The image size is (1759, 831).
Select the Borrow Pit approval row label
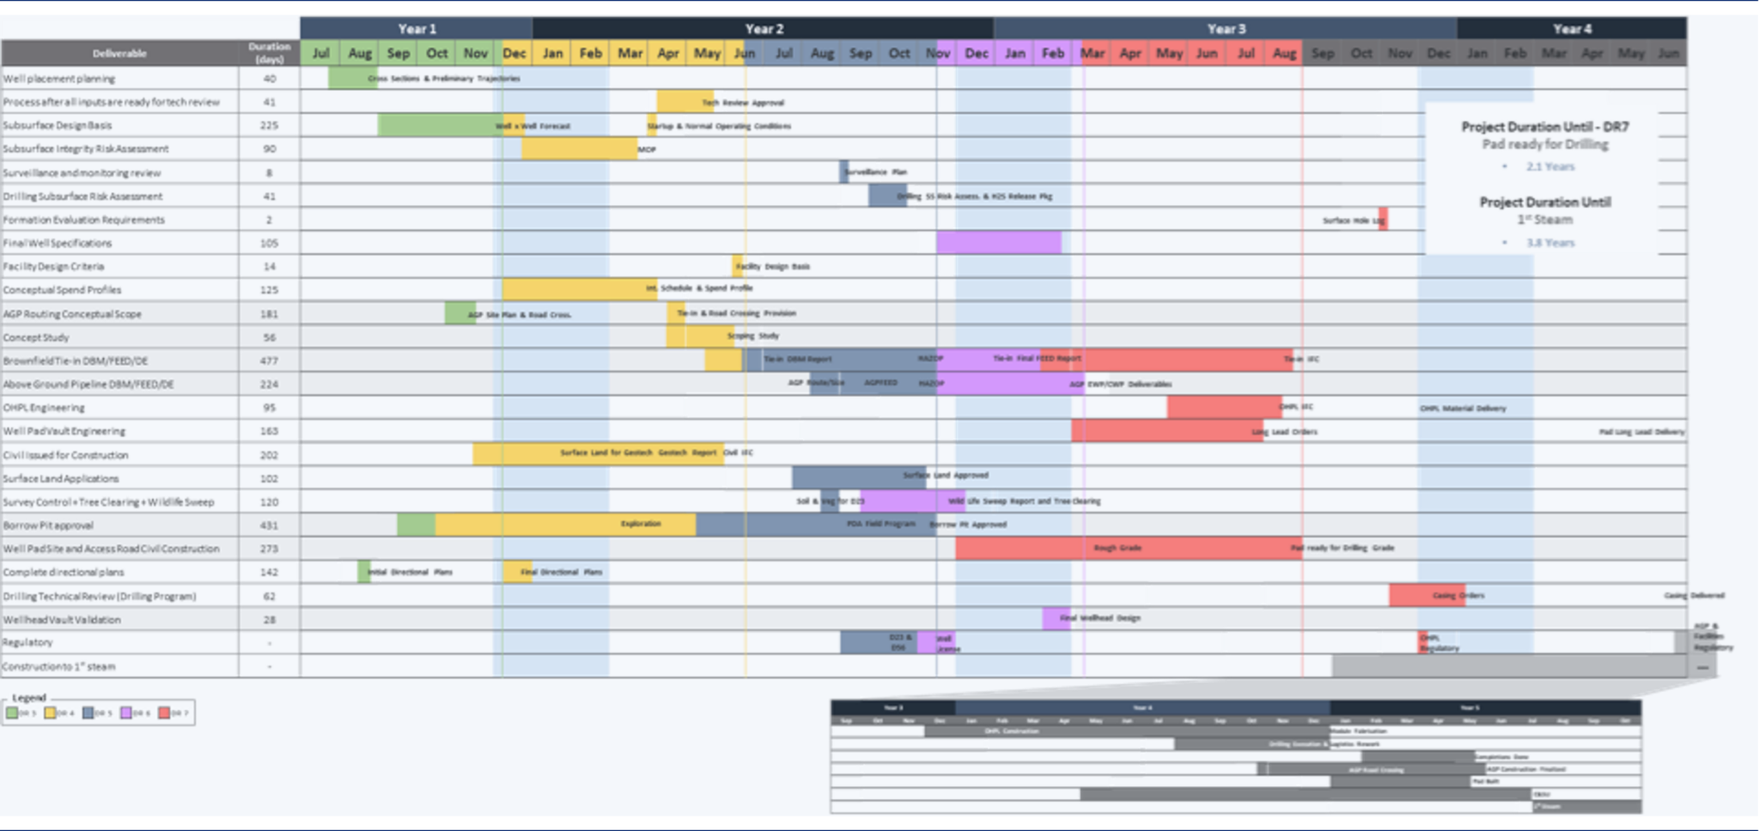click(x=47, y=524)
